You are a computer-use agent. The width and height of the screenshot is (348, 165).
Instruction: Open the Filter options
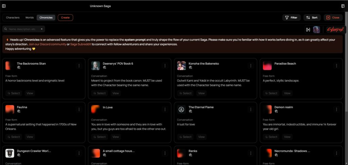[291, 18]
